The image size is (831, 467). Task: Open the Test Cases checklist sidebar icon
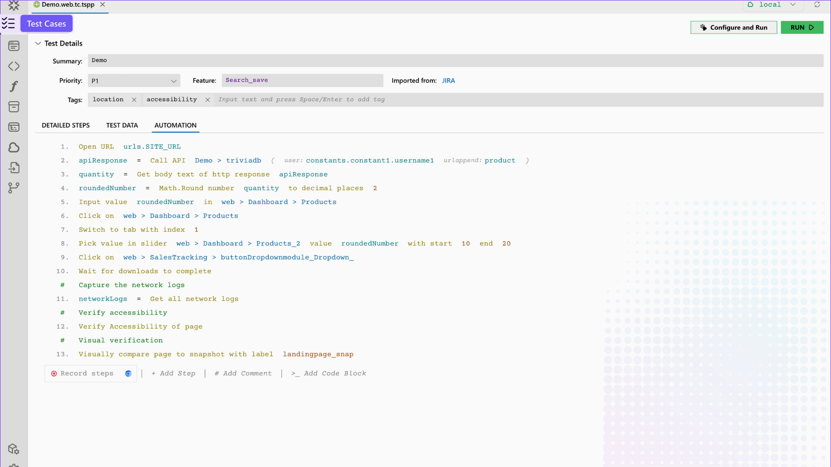tap(9, 23)
